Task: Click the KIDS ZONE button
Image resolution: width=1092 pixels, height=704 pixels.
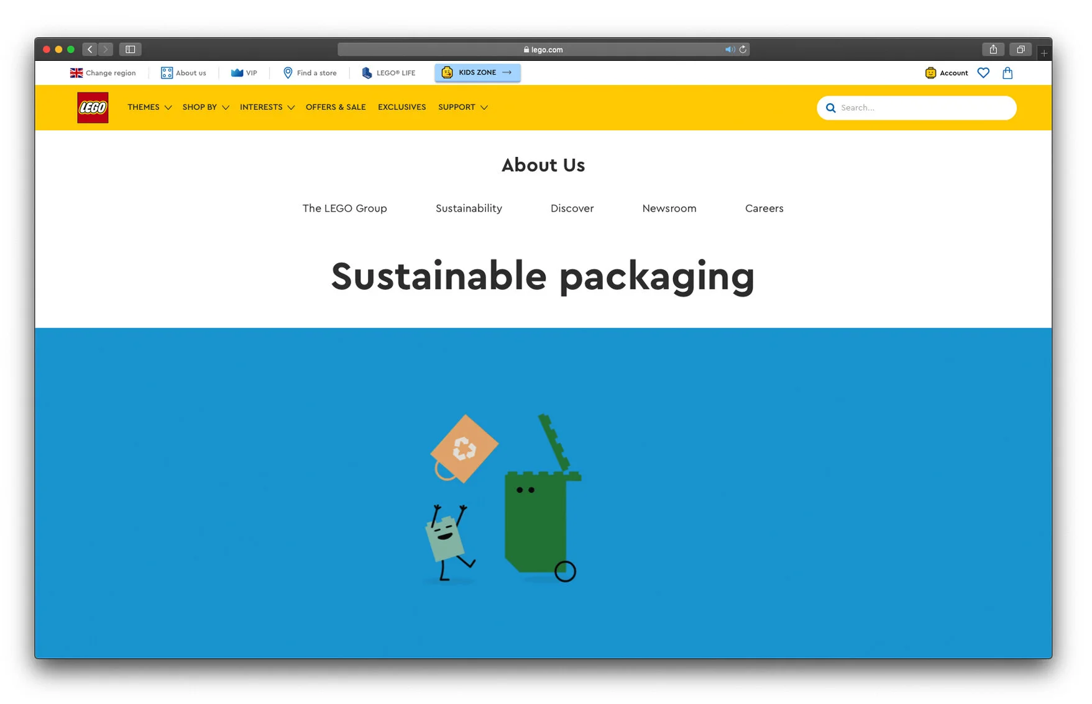Action: click(x=477, y=73)
